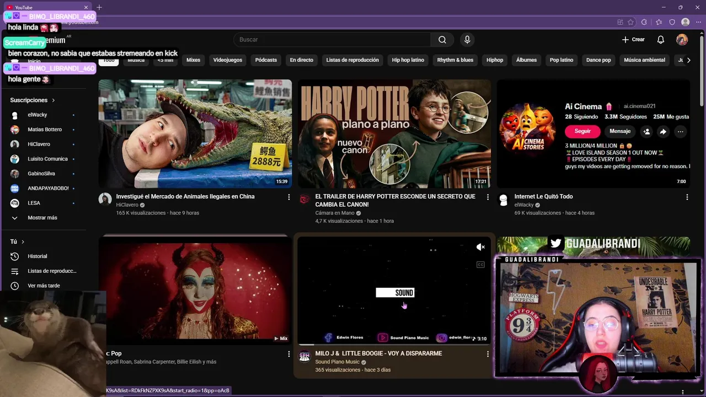Select the Pop latino filter chip
The image size is (706, 397).
561,60
